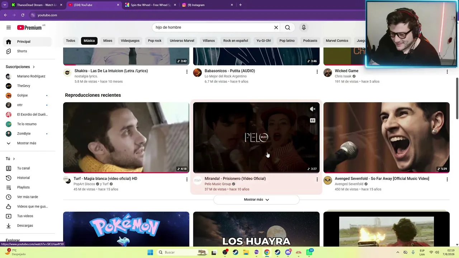The width and height of the screenshot is (459, 258).
Task: Open options menu for Miranda! Prisionero video
Action: click(x=317, y=179)
